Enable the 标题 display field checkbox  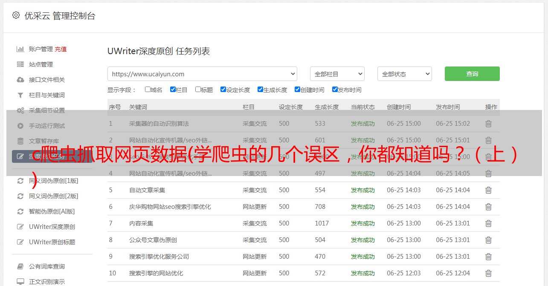[x=198, y=90]
